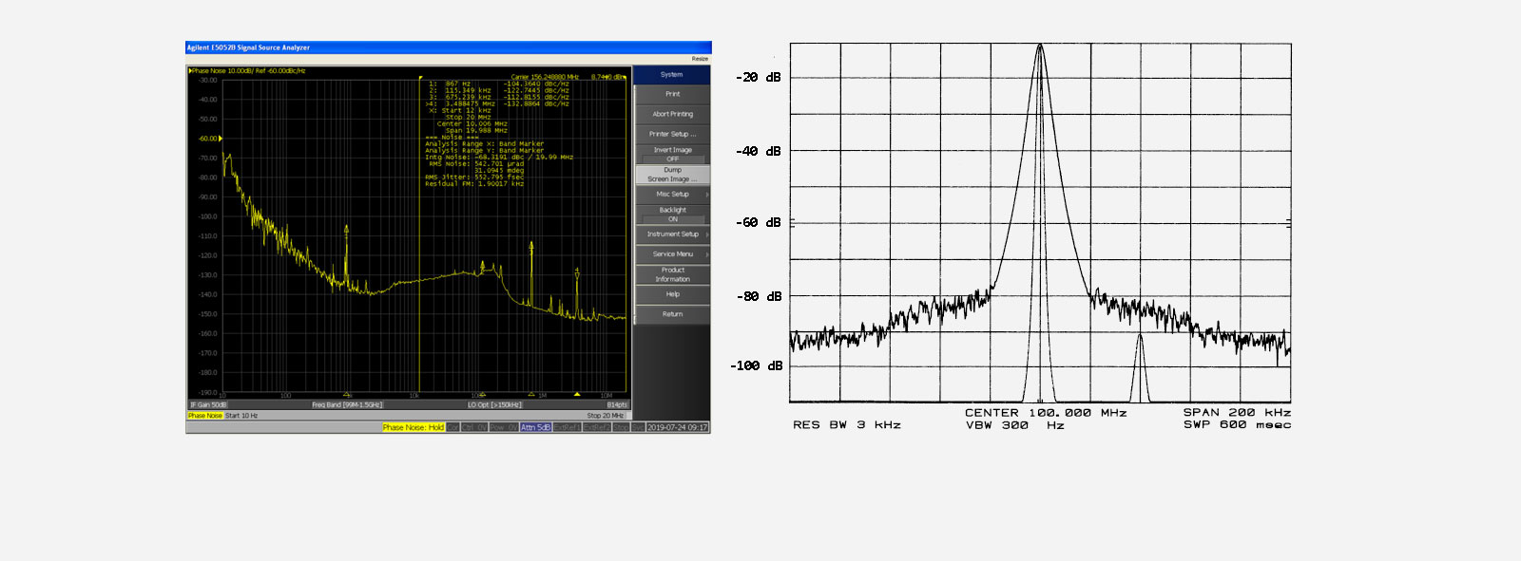Click the -60.00 reference level arrow
The height and width of the screenshot is (561, 1521).
point(222,139)
